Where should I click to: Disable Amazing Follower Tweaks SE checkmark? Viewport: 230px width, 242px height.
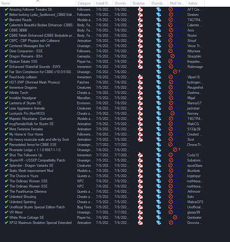pos(6,9)
